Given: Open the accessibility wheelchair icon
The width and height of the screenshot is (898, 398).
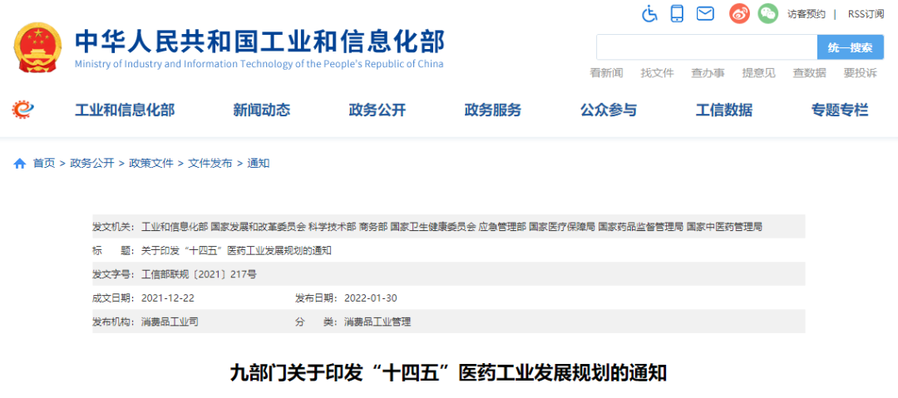Looking at the screenshot, I should tap(649, 13).
